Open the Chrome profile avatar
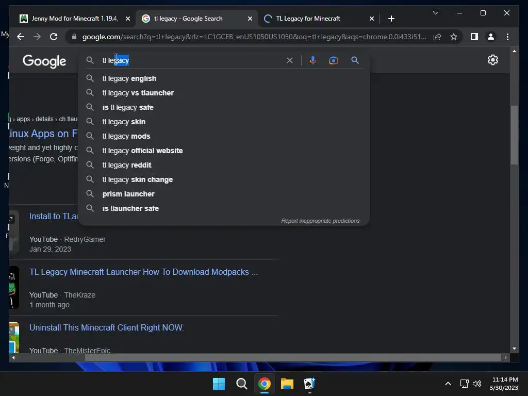This screenshot has height=396, width=528. pos(491,37)
